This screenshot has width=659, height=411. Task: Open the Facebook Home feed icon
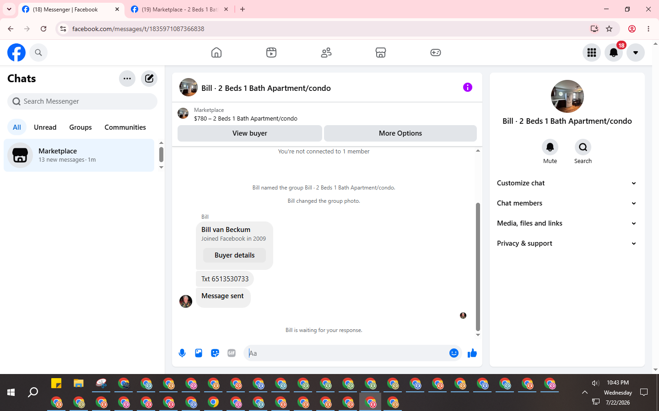(216, 53)
